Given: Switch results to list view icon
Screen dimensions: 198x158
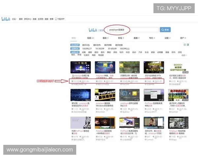Looking at the screenshot, I should (188, 44).
